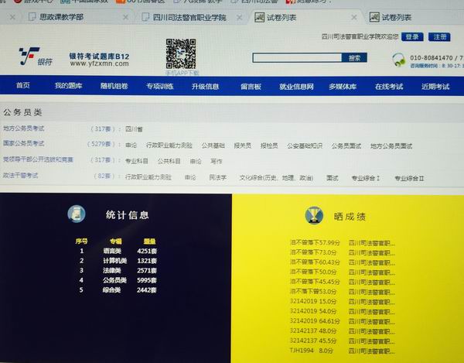Viewport: 464px width, 363px height.
Task: Select the 地方公务员面试 subject link
Action: (391, 146)
